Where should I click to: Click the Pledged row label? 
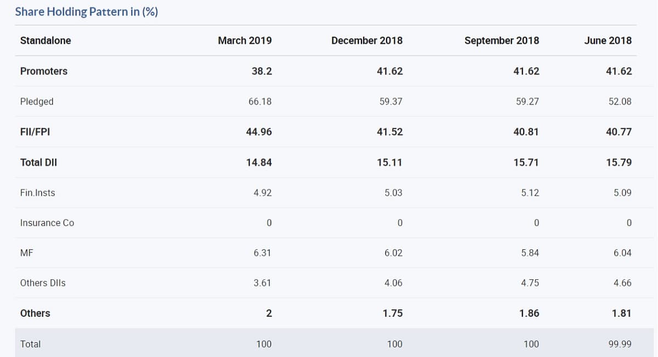[x=37, y=102]
